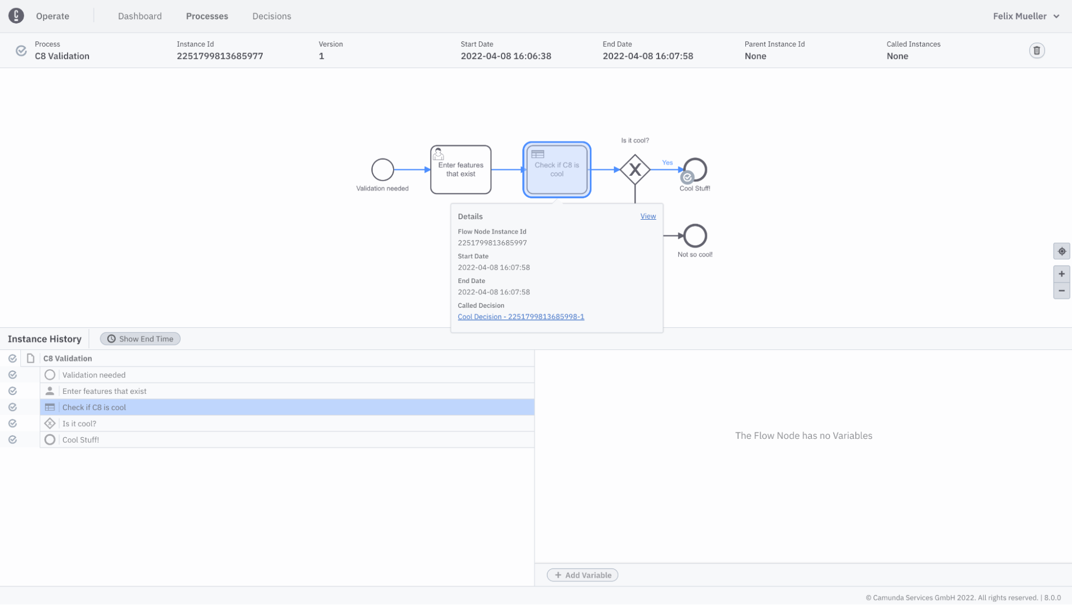Open the Decisions tab
This screenshot has height=605, width=1072.
tap(271, 16)
